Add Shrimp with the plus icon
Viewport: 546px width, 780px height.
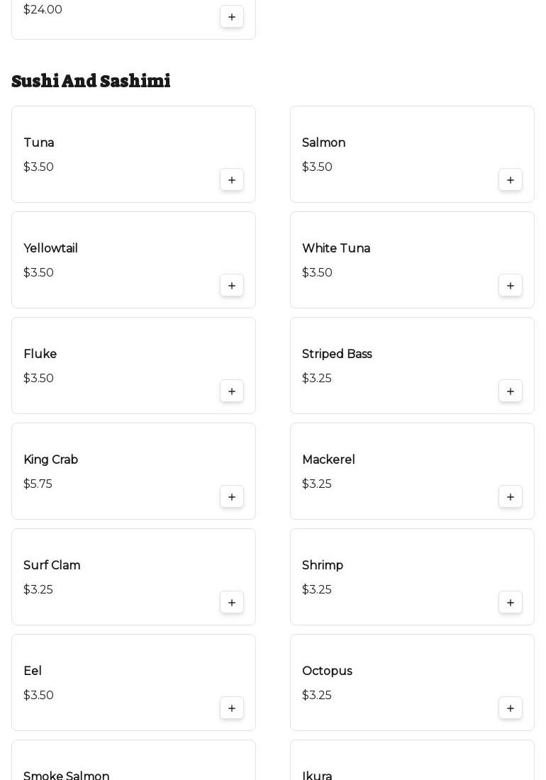511,603
